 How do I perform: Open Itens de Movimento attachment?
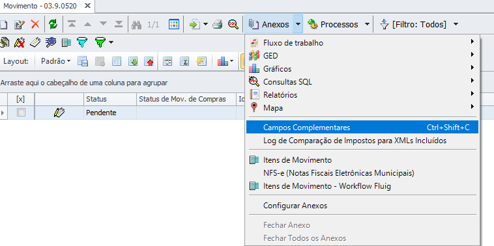pos(362,160)
